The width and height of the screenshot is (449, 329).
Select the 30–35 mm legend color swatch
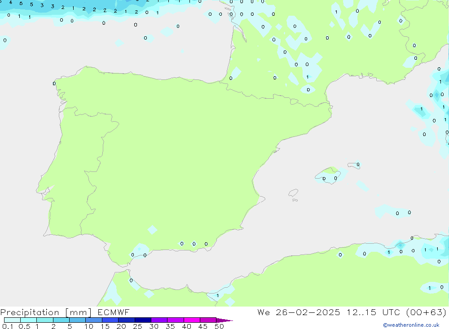tap(159, 320)
